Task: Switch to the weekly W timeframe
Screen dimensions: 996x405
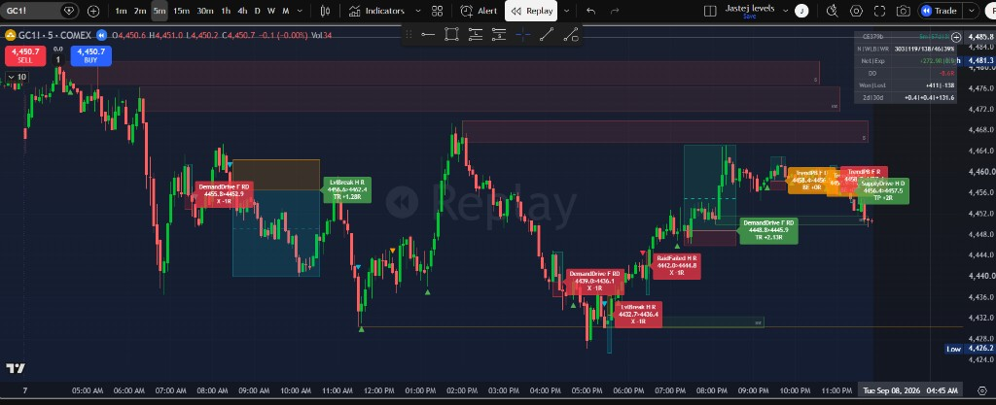Action: click(x=271, y=11)
